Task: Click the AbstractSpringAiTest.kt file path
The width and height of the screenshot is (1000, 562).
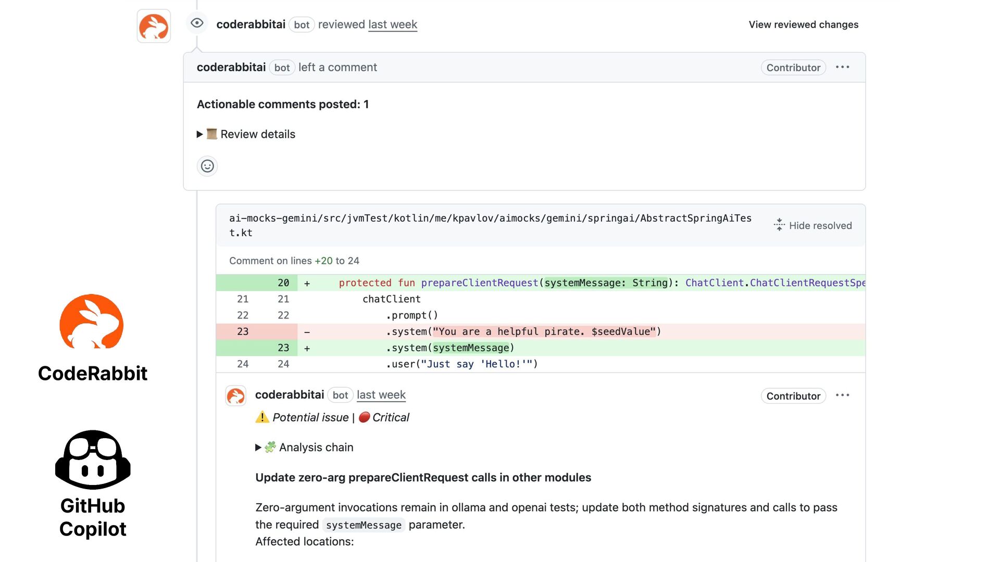Action: tap(490, 219)
